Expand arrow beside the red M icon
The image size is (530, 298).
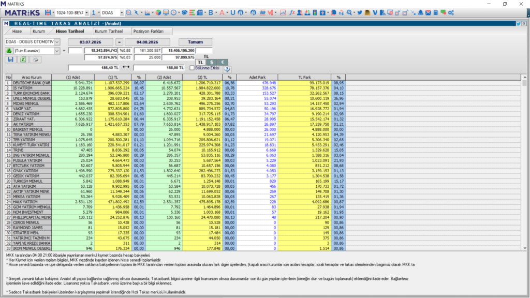(276, 12)
